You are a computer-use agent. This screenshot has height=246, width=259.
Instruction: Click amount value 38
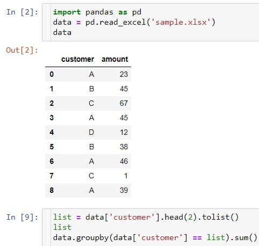[124, 147]
